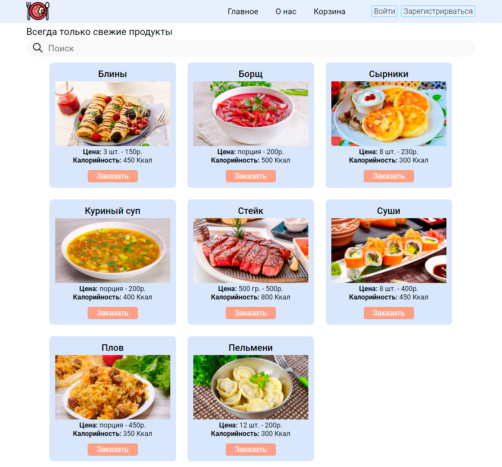This screenshot has height=467, width=502.
Task: Open the Корзина cart link
Action: tap(329, 12)
